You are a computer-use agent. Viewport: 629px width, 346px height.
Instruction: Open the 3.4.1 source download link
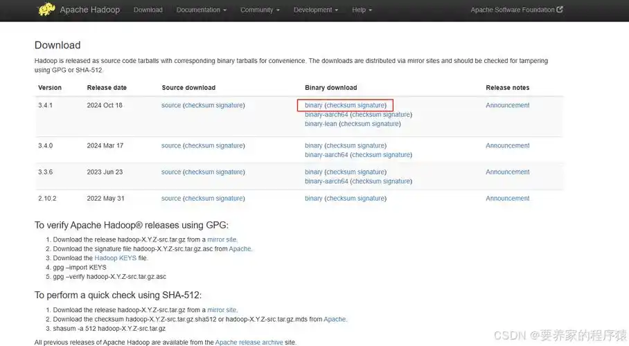[171, 105]
